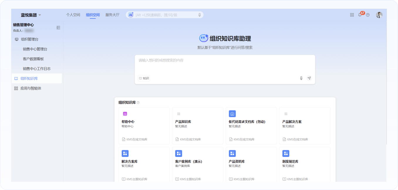The image size is (398, 190).
Task: Click the AI icon in the search bar
Action: point(131,15)
